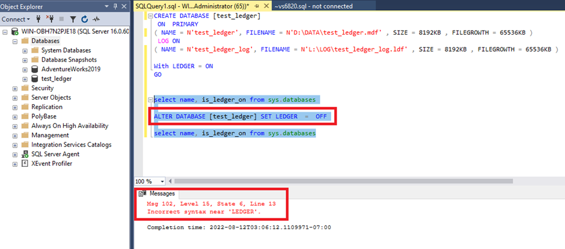The width and height of the screenshot is (565, 249).
Task: Expand the Always On High Availability node
Action: [15, 126]
